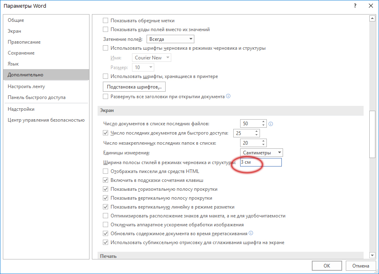Open the Язык category
This screenshot has width=379, height=274.
(x=46, y=64)
